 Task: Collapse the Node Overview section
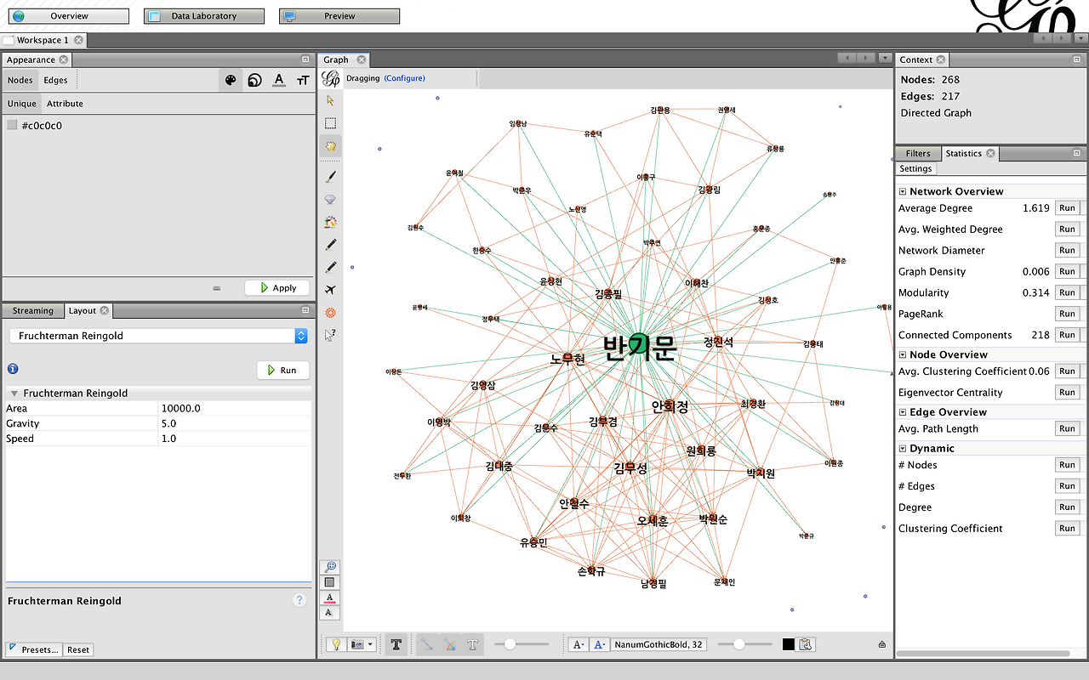903,354
